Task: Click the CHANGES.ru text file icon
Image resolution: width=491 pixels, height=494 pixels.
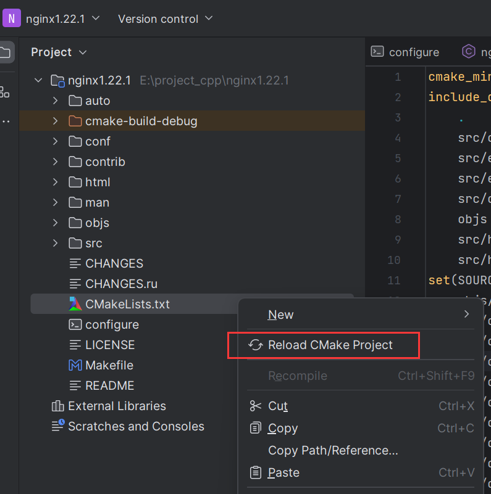Action: (75, 284)
